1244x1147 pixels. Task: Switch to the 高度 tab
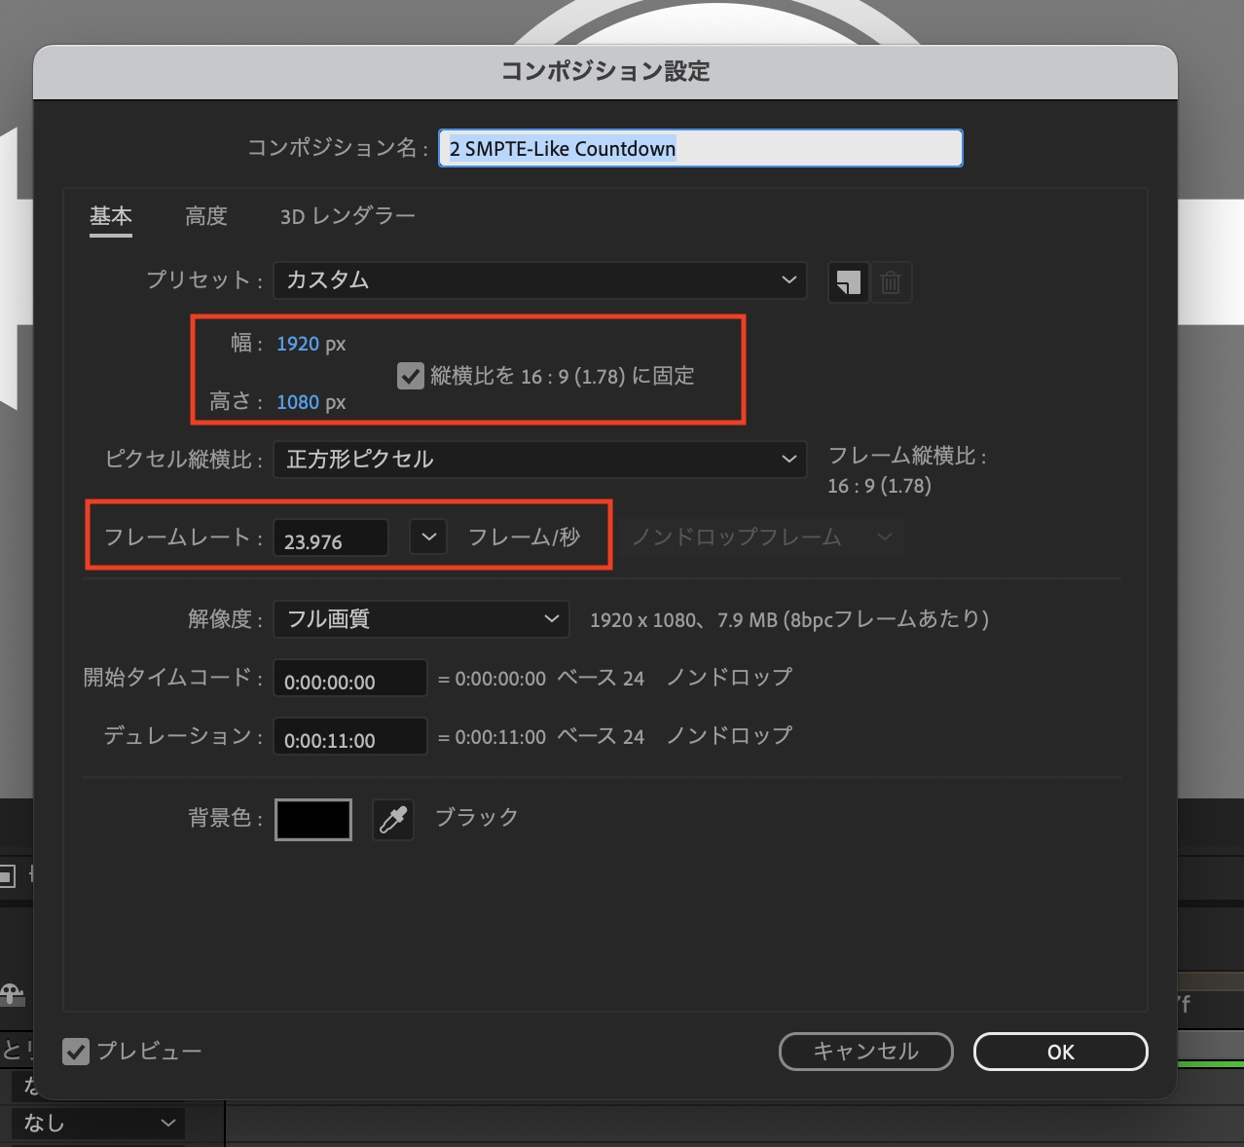(205, 216)
